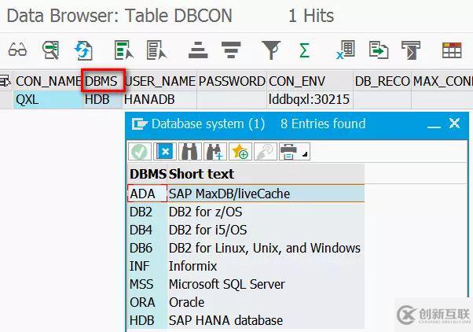
Task: Select the HANADB user name cell
Action: tap(160, 99)
